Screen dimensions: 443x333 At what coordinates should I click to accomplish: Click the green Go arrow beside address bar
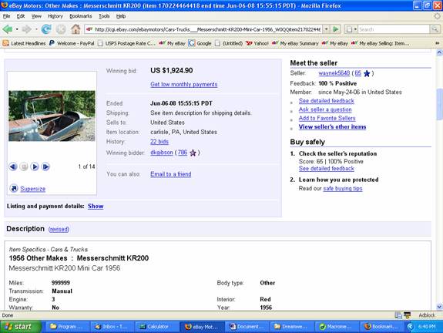[336, 29]
